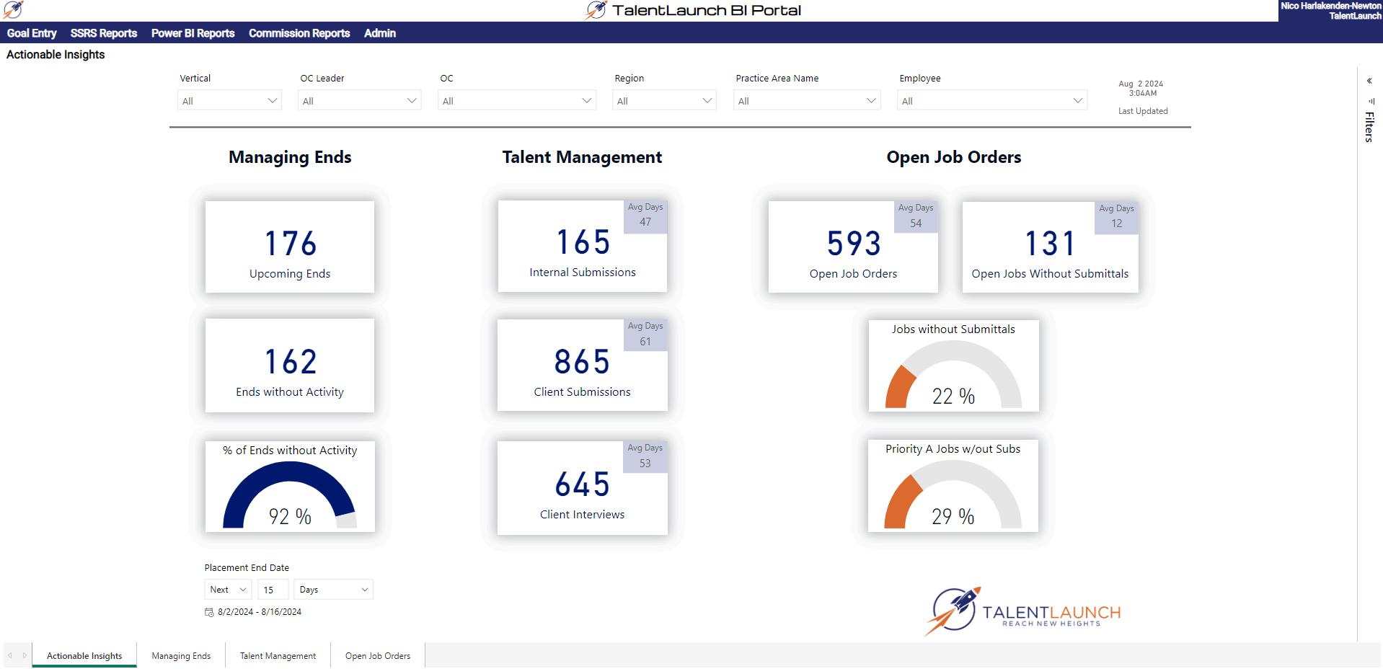The width and height of the screenshot is (1383, 669).
Task: Click the user name Nico Harlakenden-Newton
Action: pyautogui.click(x=1331, y=6)
